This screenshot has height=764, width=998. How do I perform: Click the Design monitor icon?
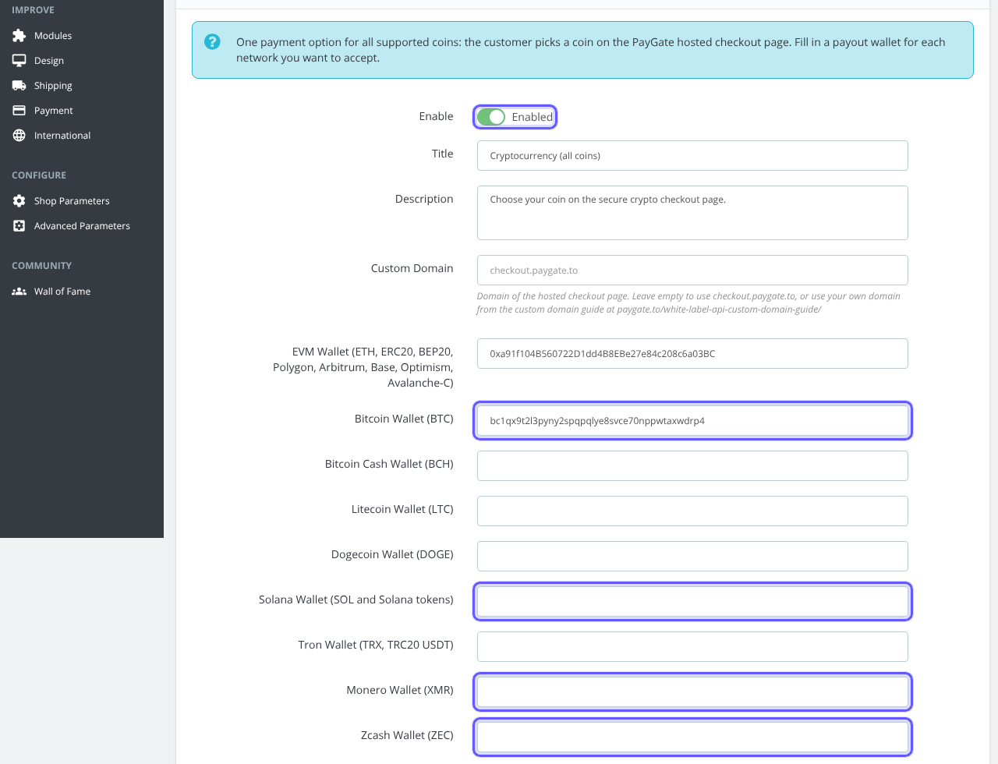click(x=19, y=61)
